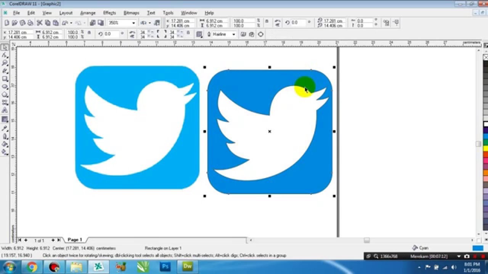Image resolution: width=488 pixels, height=274 pixels.
Task: Select the Interactive Blend tool
Action: (5, 119)
